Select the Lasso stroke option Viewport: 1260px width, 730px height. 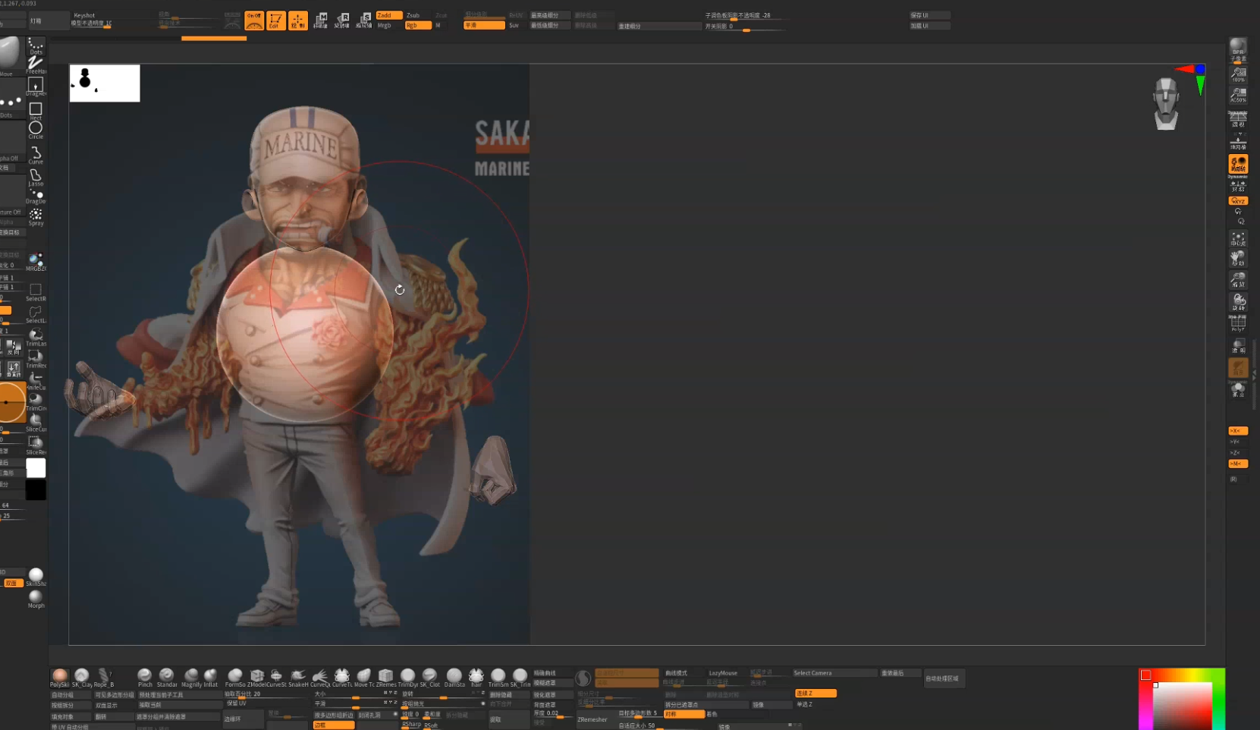coord(36,178)
